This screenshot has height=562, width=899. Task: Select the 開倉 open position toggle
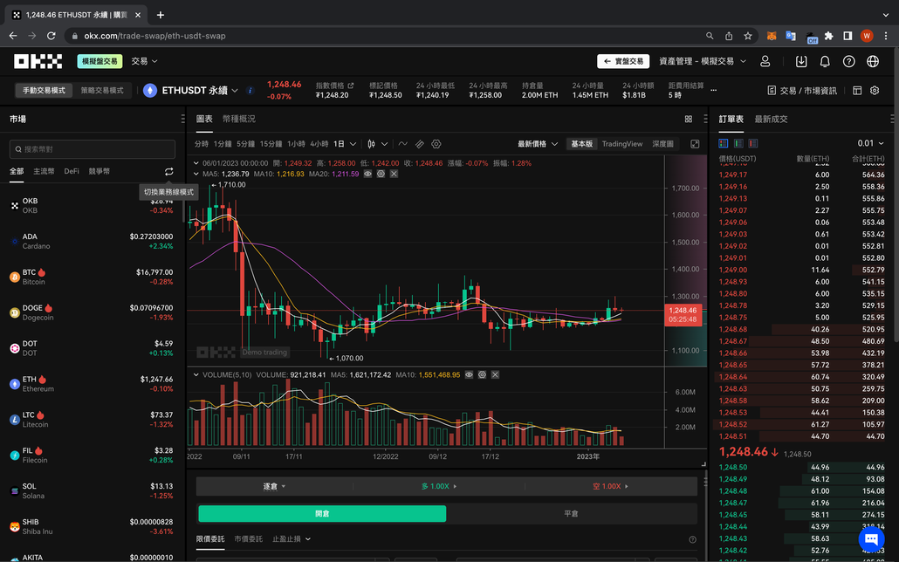click(322, 513)
